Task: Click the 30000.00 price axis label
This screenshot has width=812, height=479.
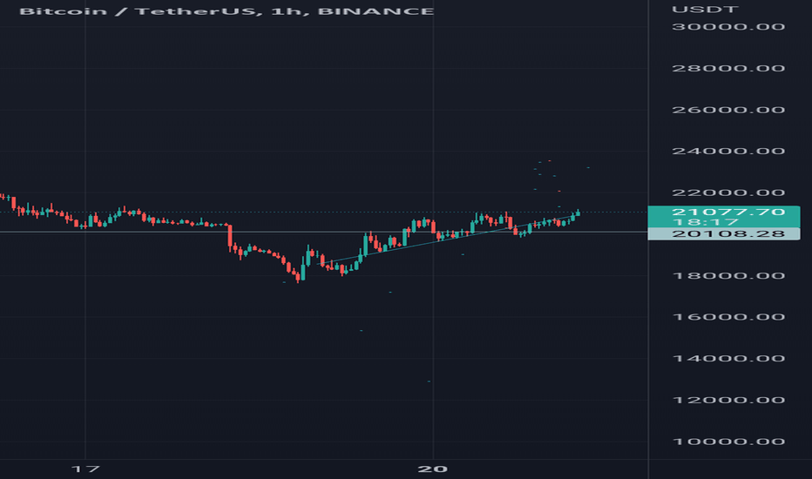Action: click(x=728, y=27)
